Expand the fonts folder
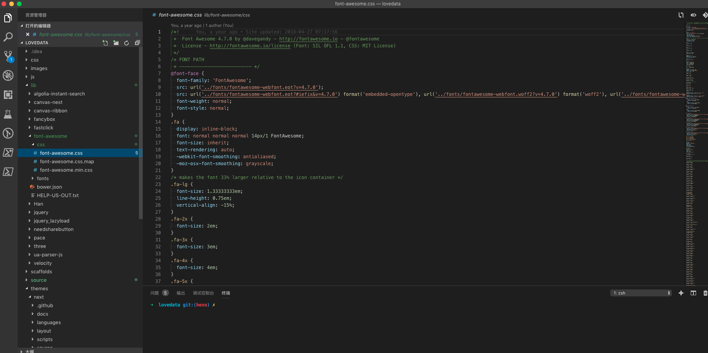 (x=80, y=178)
